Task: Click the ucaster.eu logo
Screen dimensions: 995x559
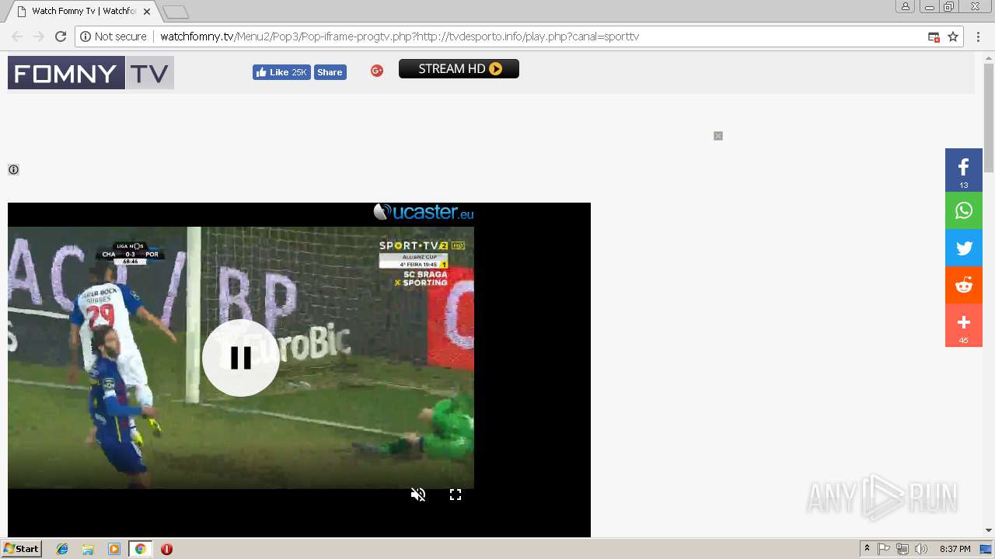Action: pos(424,212)
